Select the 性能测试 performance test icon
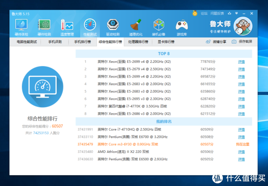The width and height of the screenshot is (268, 186). 90,27
